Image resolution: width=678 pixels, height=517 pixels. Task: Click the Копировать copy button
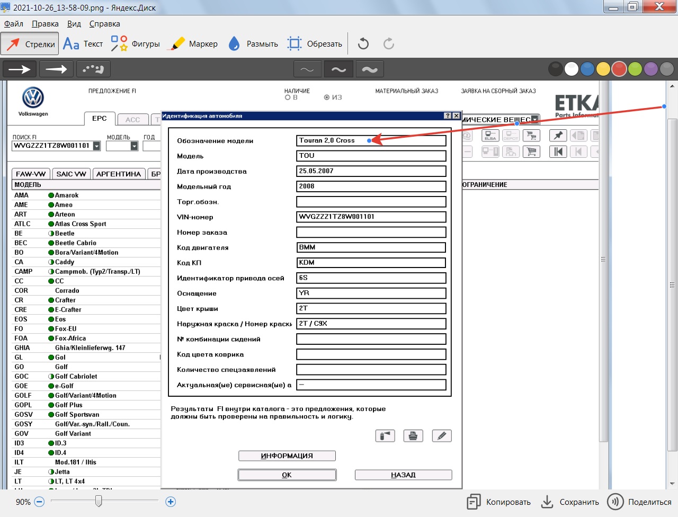coord(498,502)
